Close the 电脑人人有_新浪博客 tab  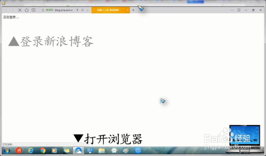127,10
